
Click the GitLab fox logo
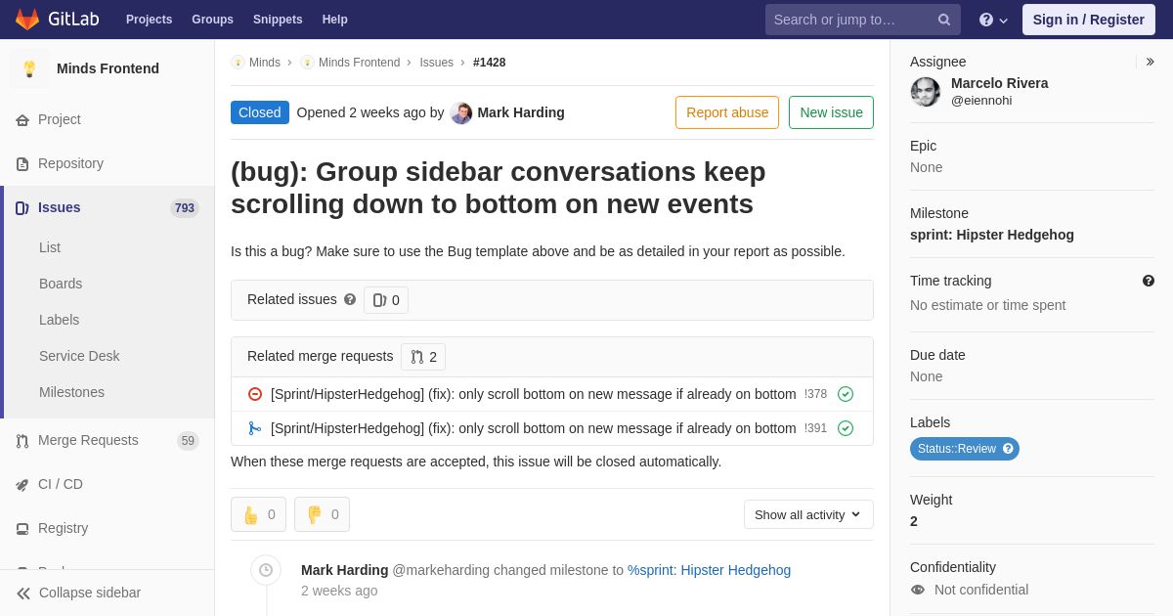(x=27, y=20)
